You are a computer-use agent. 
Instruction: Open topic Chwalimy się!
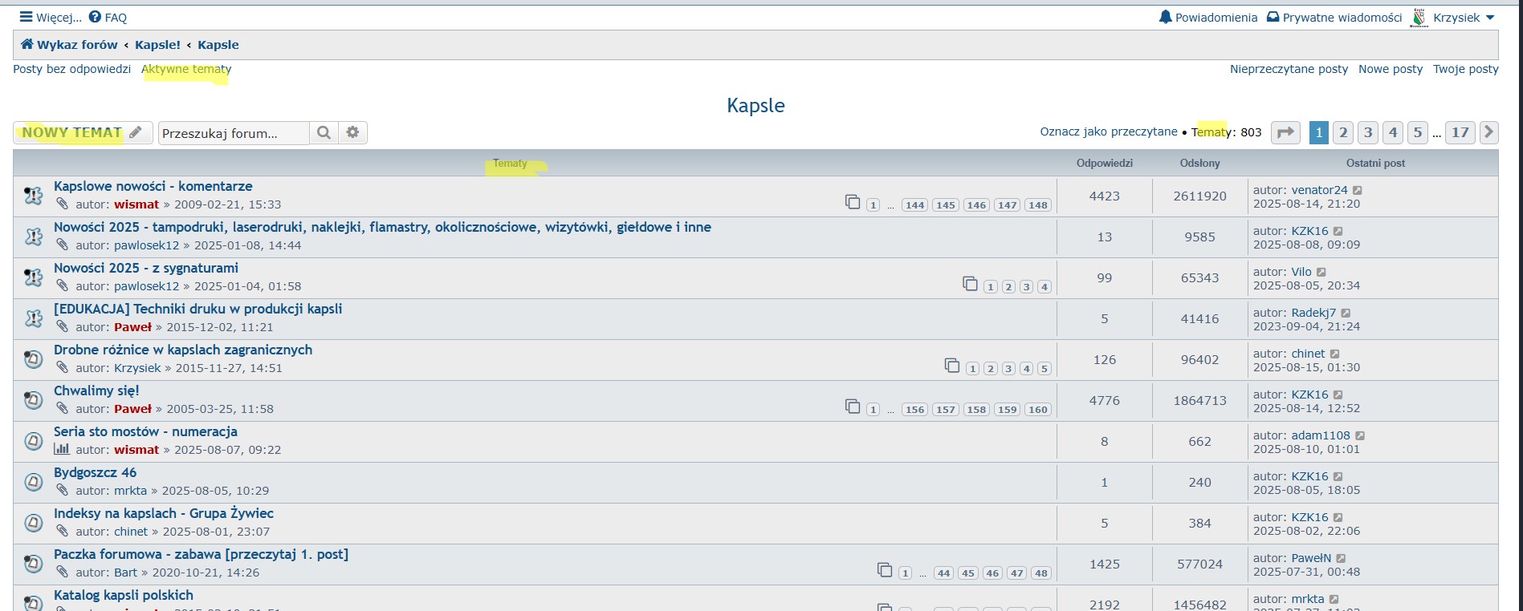(x=96, y=390)
